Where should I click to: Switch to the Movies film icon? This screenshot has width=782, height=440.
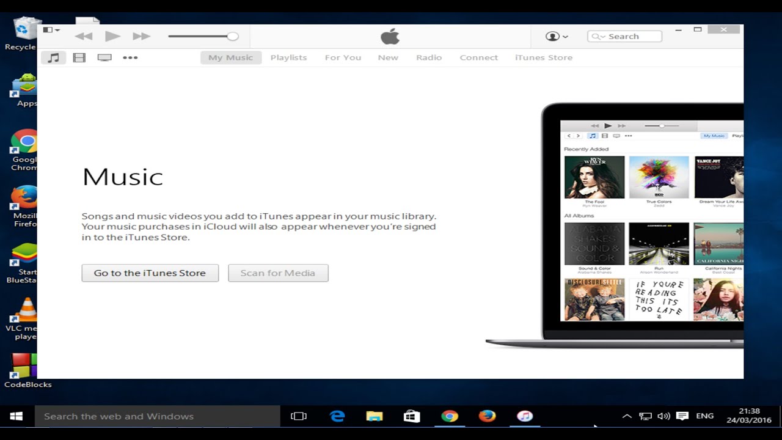[79, 57]
